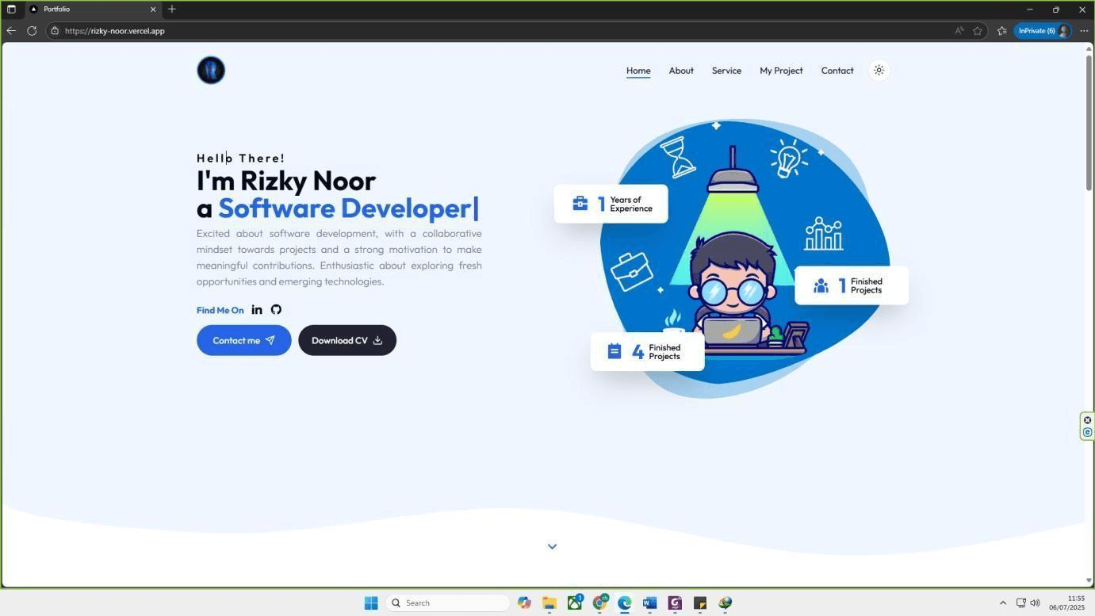The height and width of the screenshot is (616, 1095).
Task: Click the 1 Years of Experience card
Action: coord(611,205)
